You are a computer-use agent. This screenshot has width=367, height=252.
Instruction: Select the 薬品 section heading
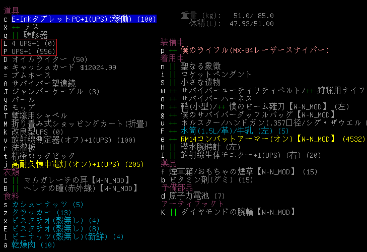tap(169, 163)
